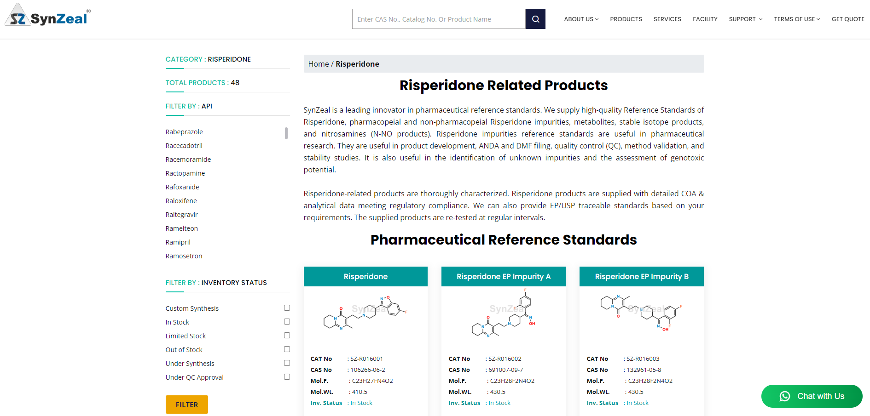Select Ramipril in API list
The image size is (870, 416).
pyautogui.click(x=178, y=242)
